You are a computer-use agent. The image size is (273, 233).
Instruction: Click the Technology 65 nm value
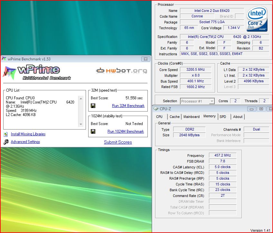[x=189, y=28]
